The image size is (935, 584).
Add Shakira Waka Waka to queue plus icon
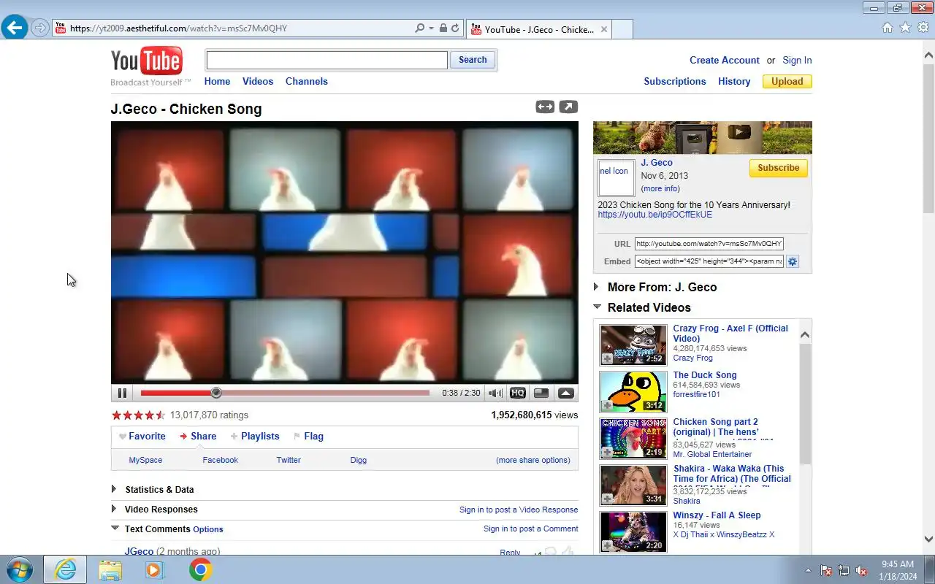click(x=607, y=499)
